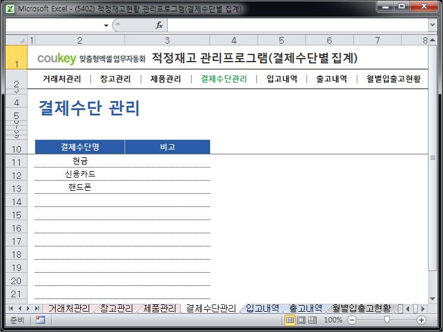Screen dimensions: 443x332
Task: Expand the formula bar with the chevron
Action: pos(432,25)
